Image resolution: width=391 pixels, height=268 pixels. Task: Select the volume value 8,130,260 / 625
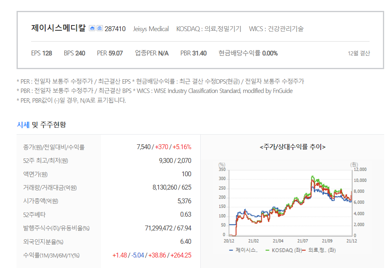pyautogui.click(x=172, y=188)
